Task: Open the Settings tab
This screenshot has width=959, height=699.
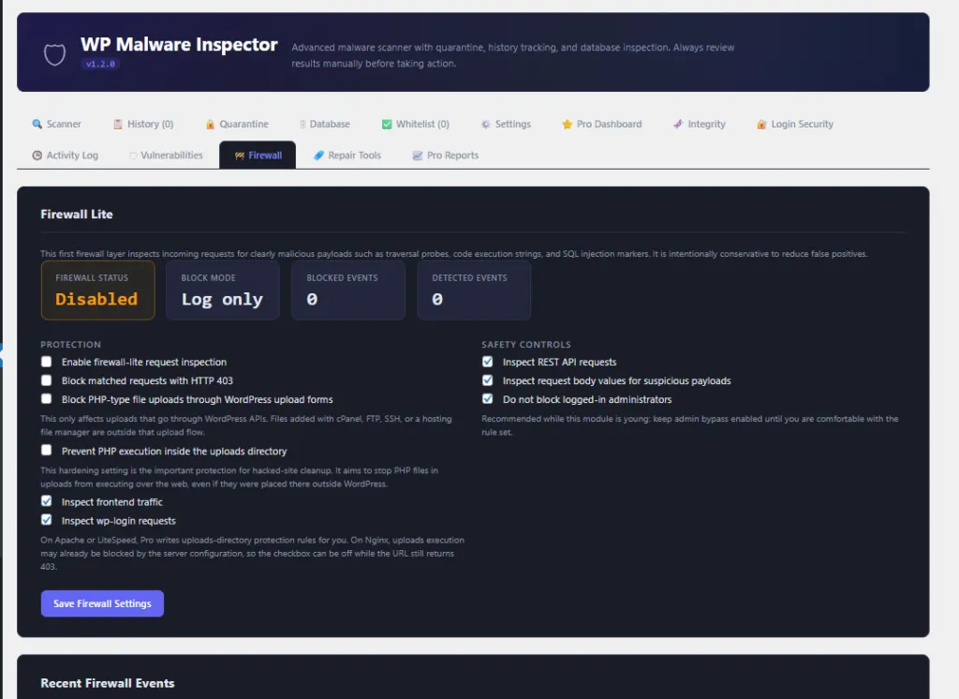Action: pos(506,123)
